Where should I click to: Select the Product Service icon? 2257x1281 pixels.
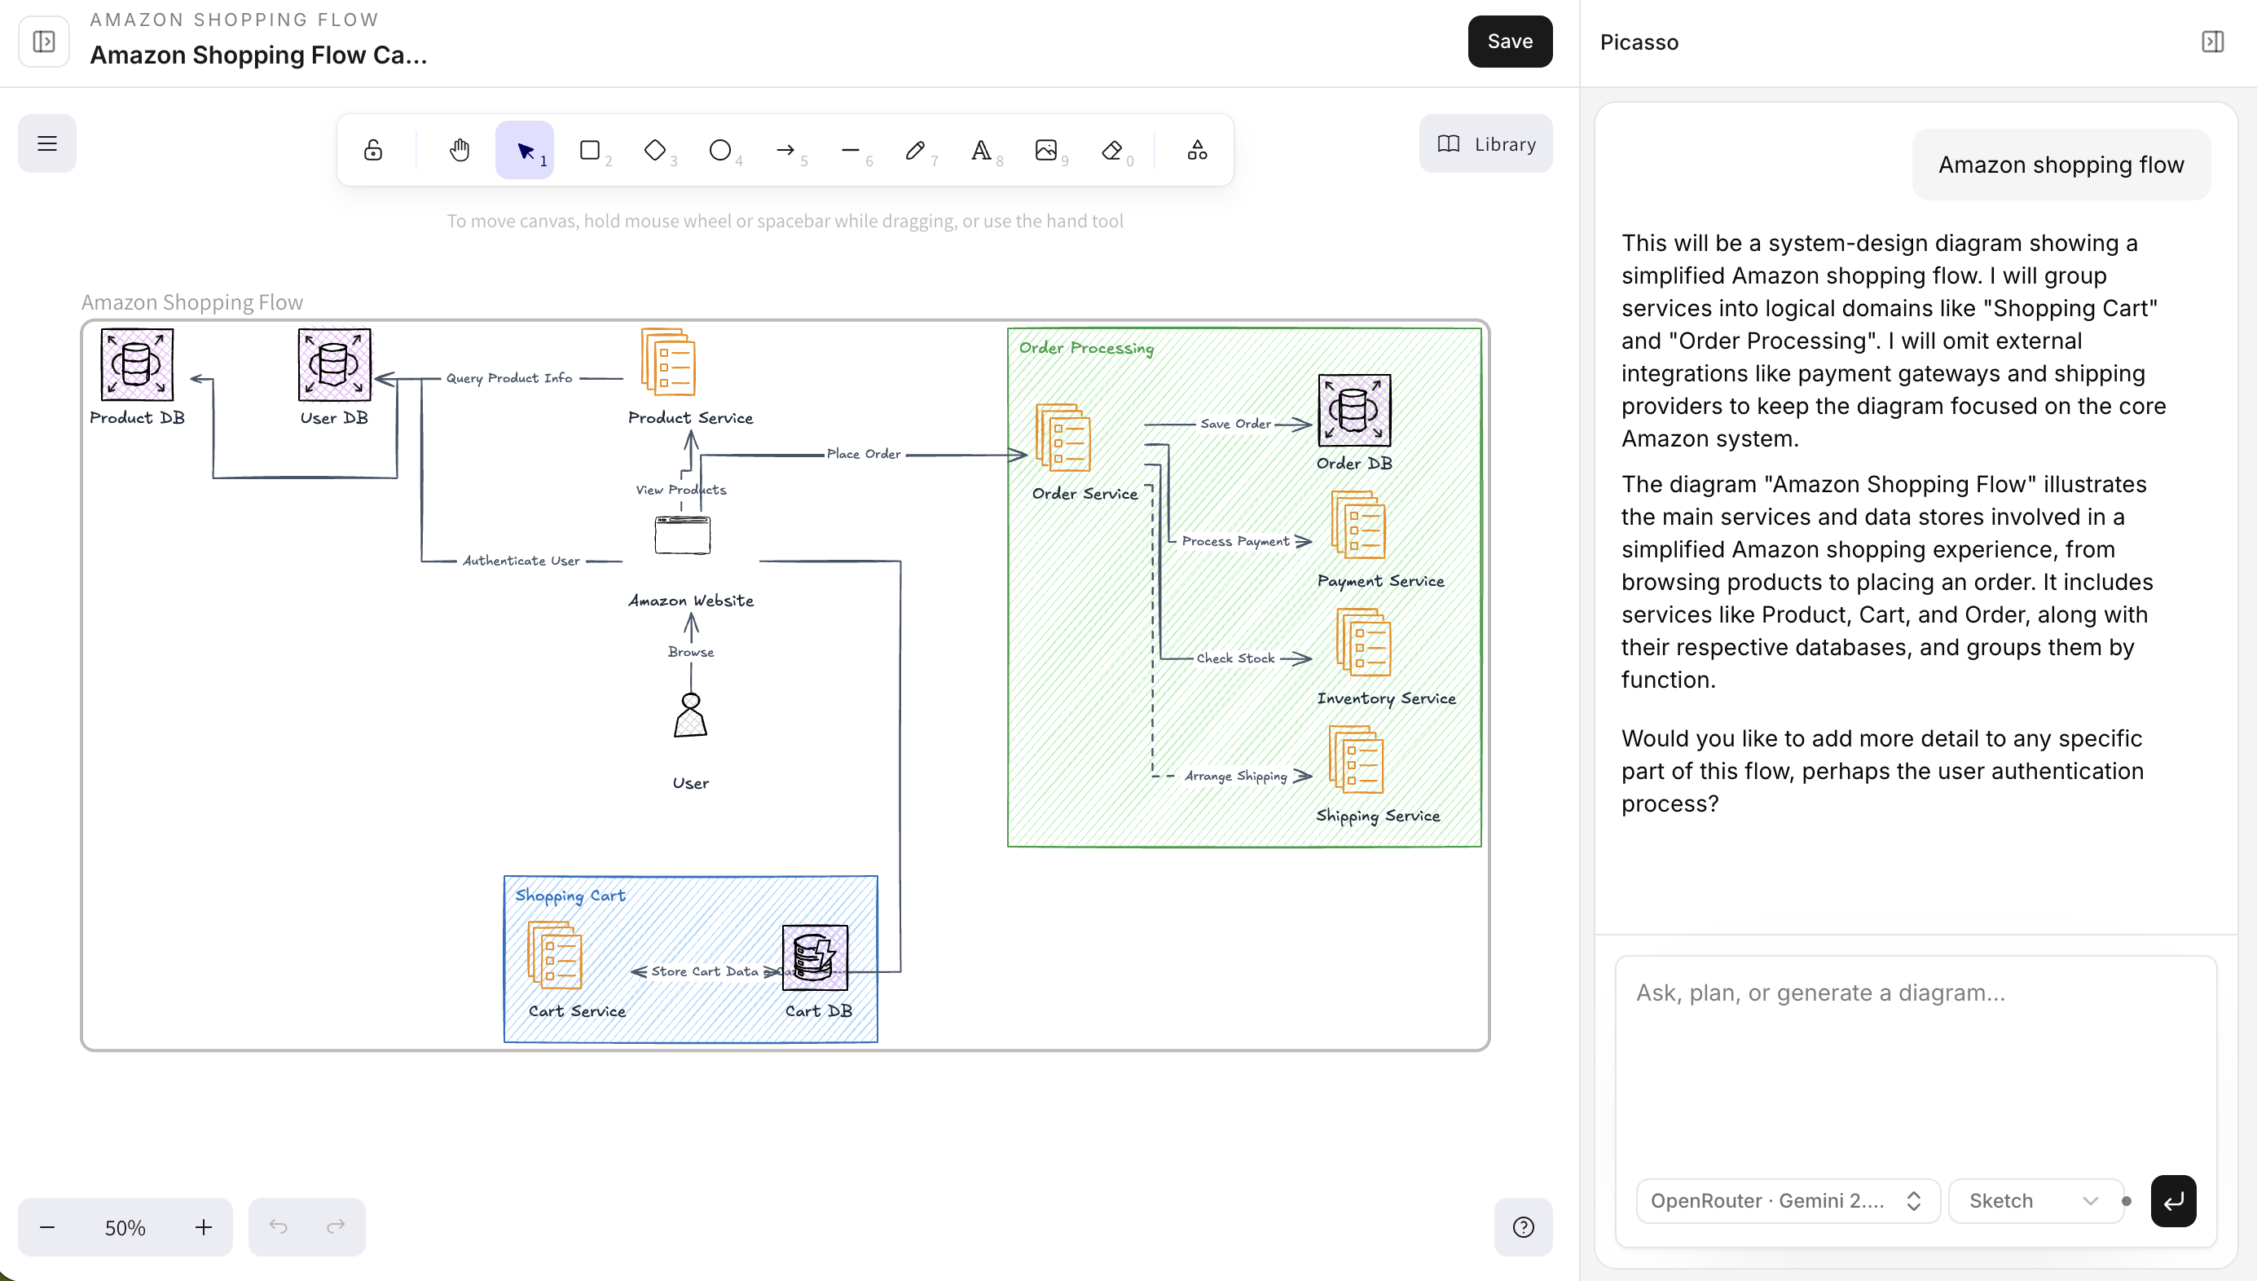click(x=668, y=362)
